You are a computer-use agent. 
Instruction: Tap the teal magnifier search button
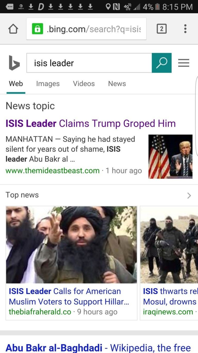(x=162, y=63)
